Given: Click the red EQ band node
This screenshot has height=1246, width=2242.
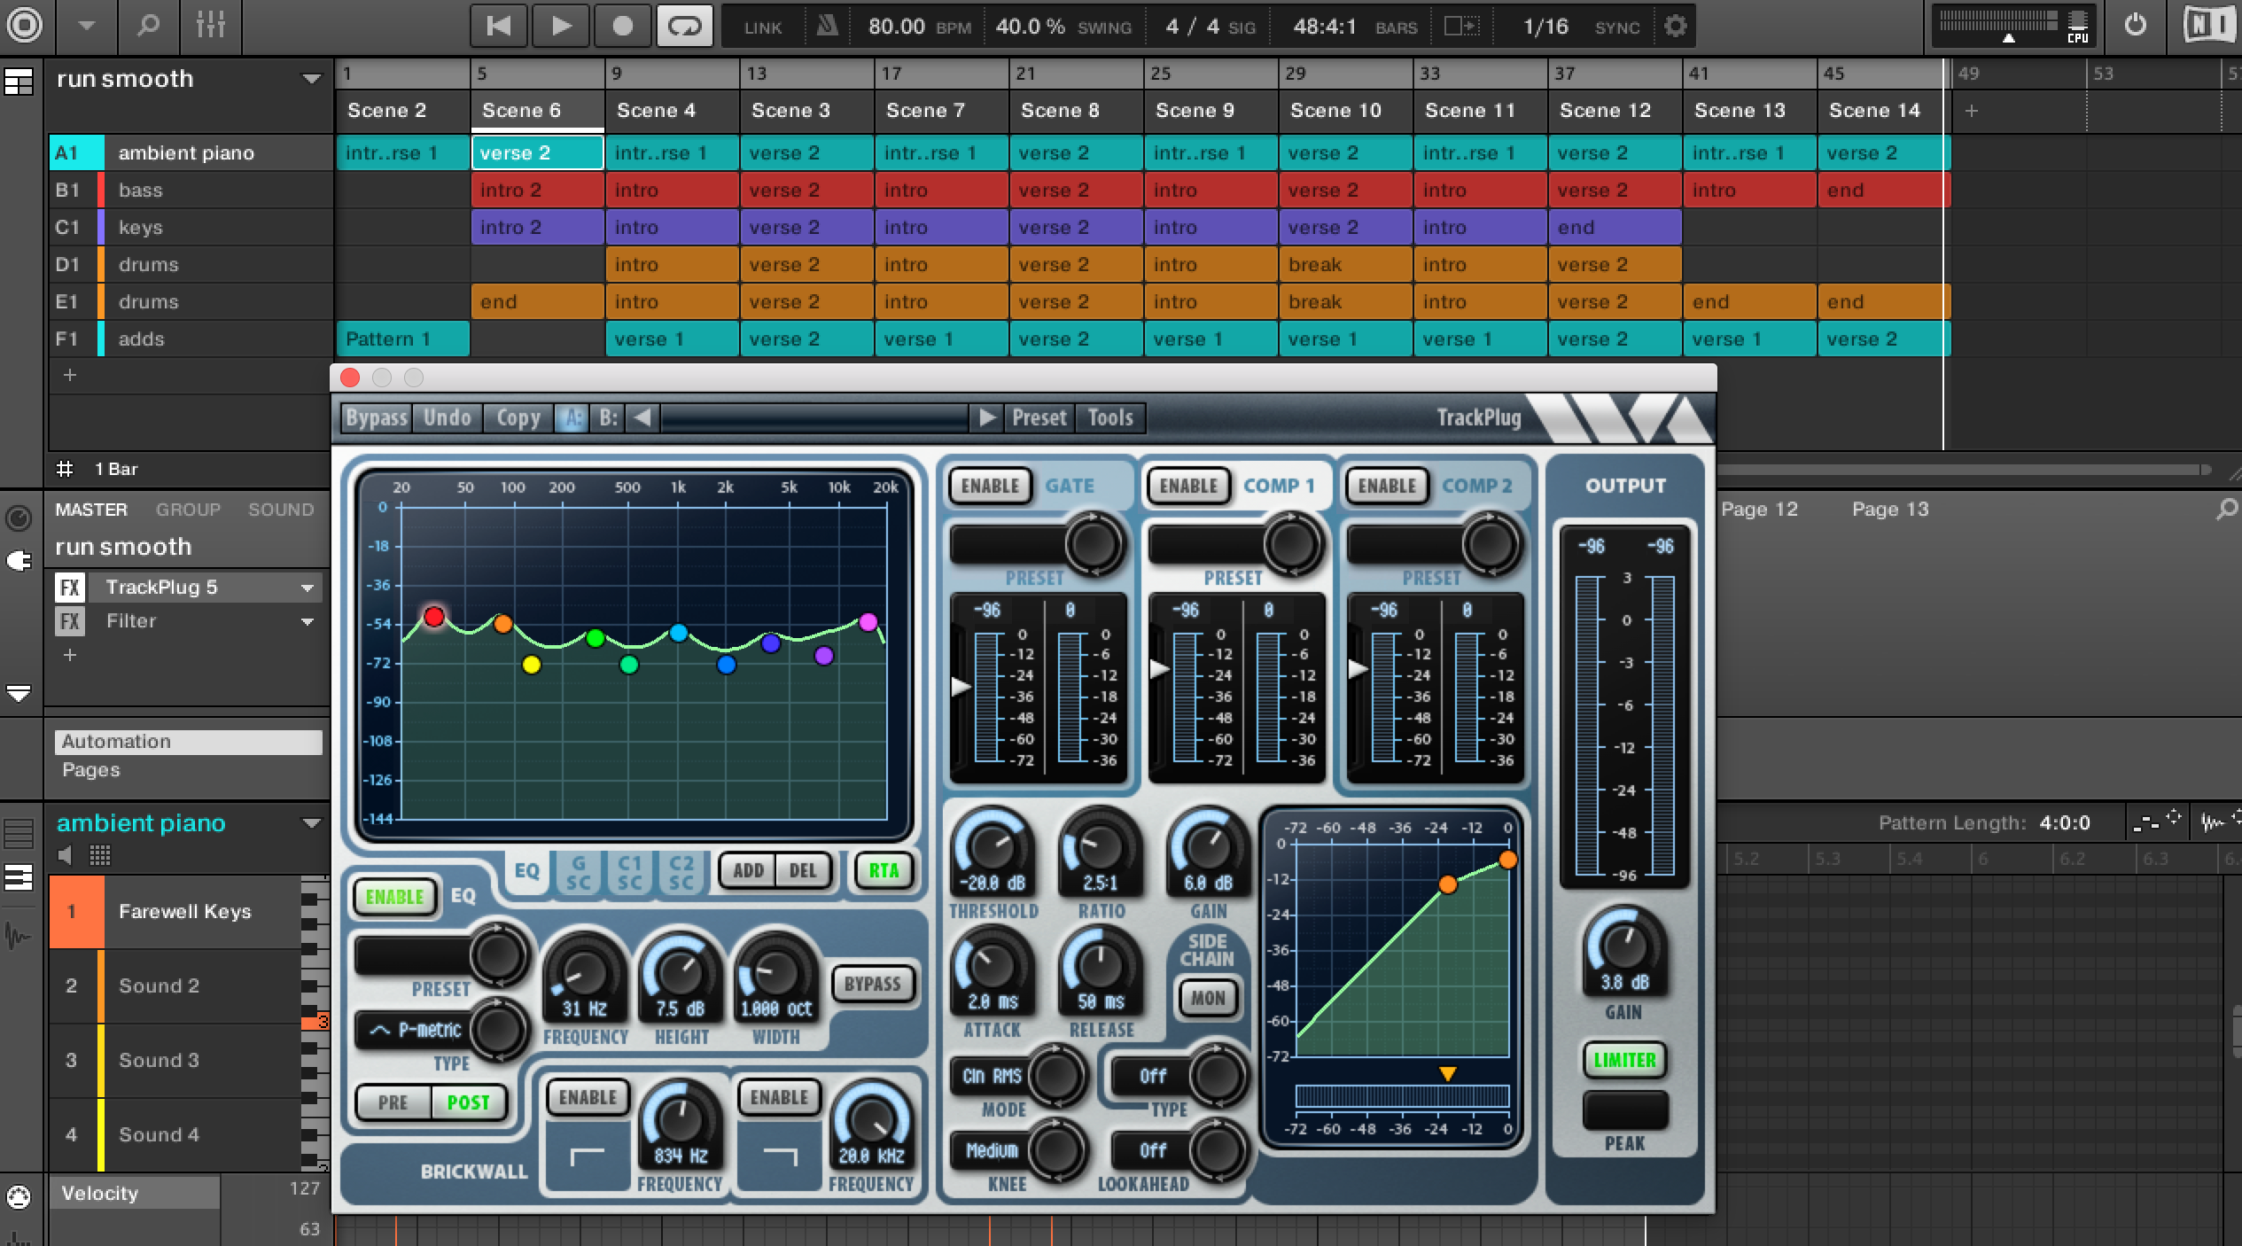Looking at the screenshot, I should point(433,617).
